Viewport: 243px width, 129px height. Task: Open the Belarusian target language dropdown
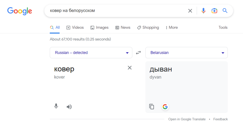(x=186, y=53)
